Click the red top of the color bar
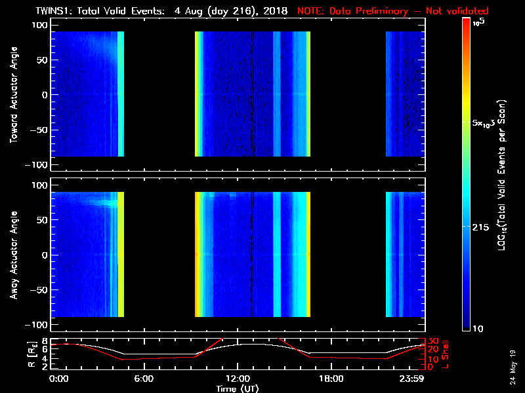 click(467, 26)
